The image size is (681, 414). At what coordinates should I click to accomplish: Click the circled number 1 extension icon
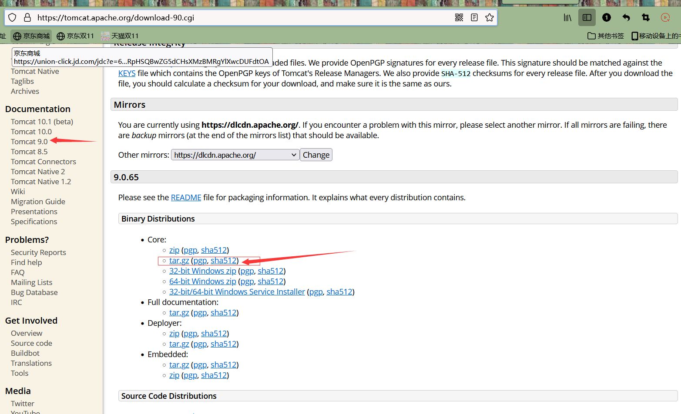607,17
